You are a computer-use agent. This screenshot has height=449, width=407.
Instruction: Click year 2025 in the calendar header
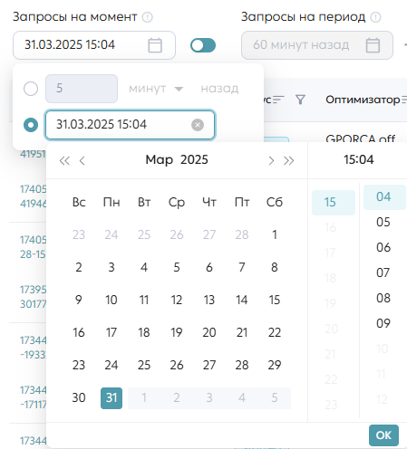click(x=194, y=159)
